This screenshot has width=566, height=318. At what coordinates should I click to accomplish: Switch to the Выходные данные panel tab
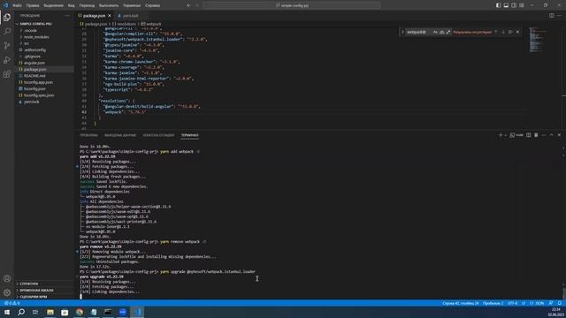[x=120, y=135]
